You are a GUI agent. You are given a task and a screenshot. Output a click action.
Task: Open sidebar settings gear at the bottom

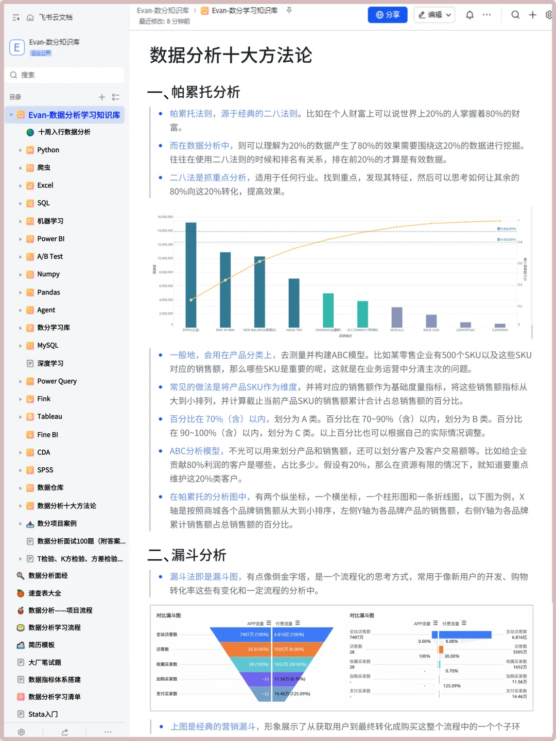click(21, 732)
